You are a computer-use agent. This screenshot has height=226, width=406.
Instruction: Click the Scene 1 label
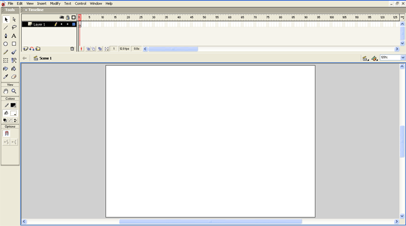pos(46,58)
